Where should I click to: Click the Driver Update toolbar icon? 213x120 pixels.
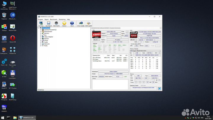(81, 24)
